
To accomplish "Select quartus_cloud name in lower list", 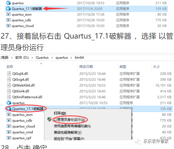I will [x=24, y=126].
